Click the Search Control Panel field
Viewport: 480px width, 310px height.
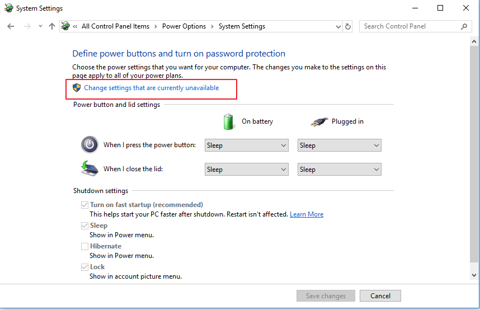tap(411, 26)
